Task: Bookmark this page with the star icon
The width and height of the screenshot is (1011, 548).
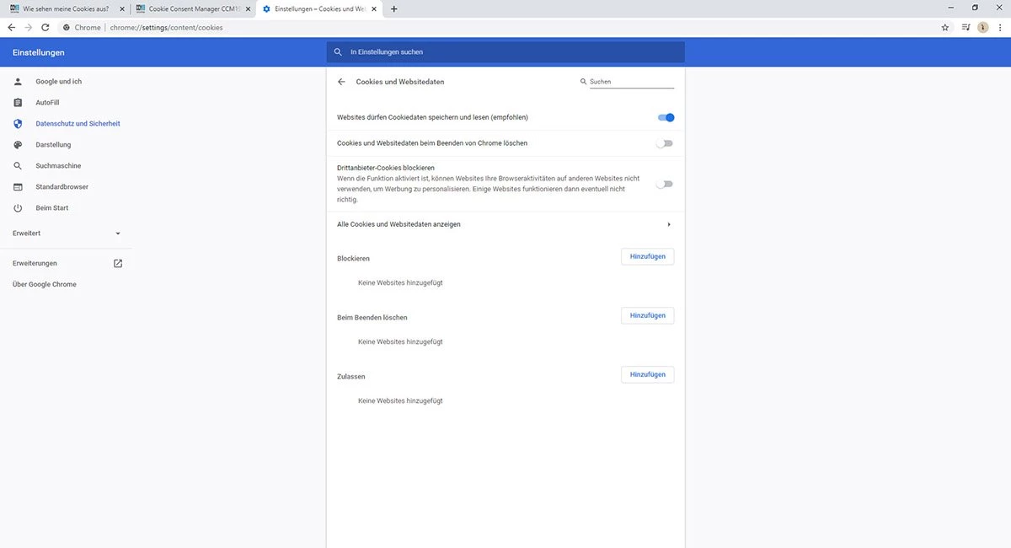Action: point(945,27)
